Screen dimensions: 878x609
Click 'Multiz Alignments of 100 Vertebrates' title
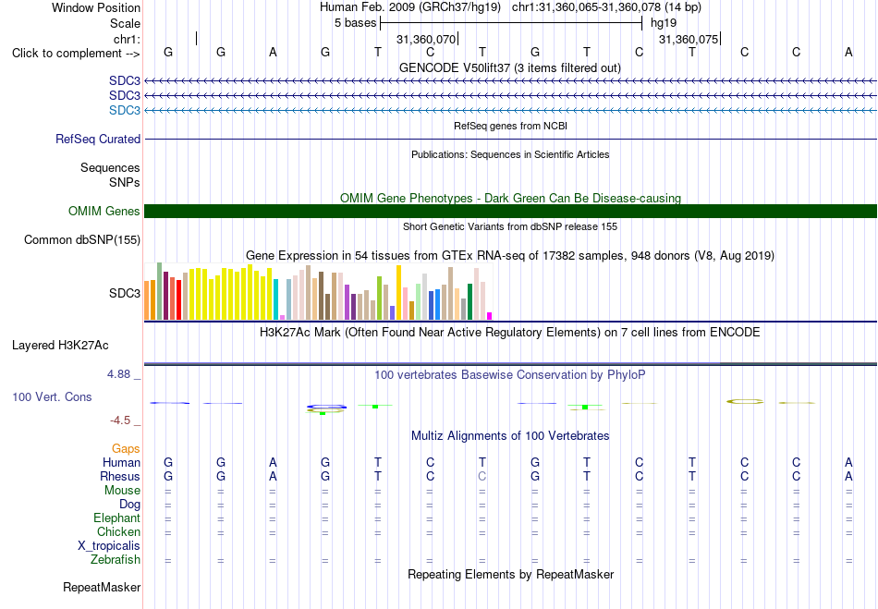click(510, 436)
